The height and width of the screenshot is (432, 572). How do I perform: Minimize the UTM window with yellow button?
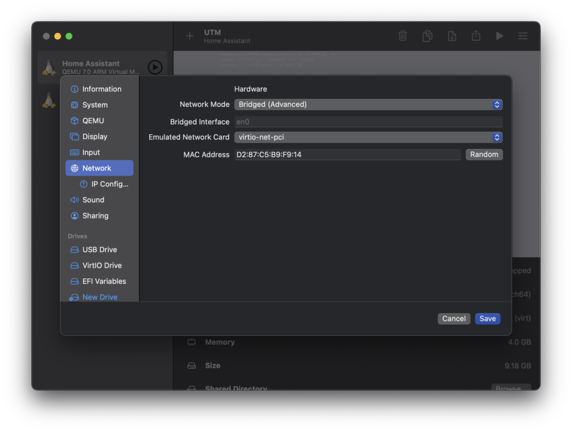click(58, 36)
